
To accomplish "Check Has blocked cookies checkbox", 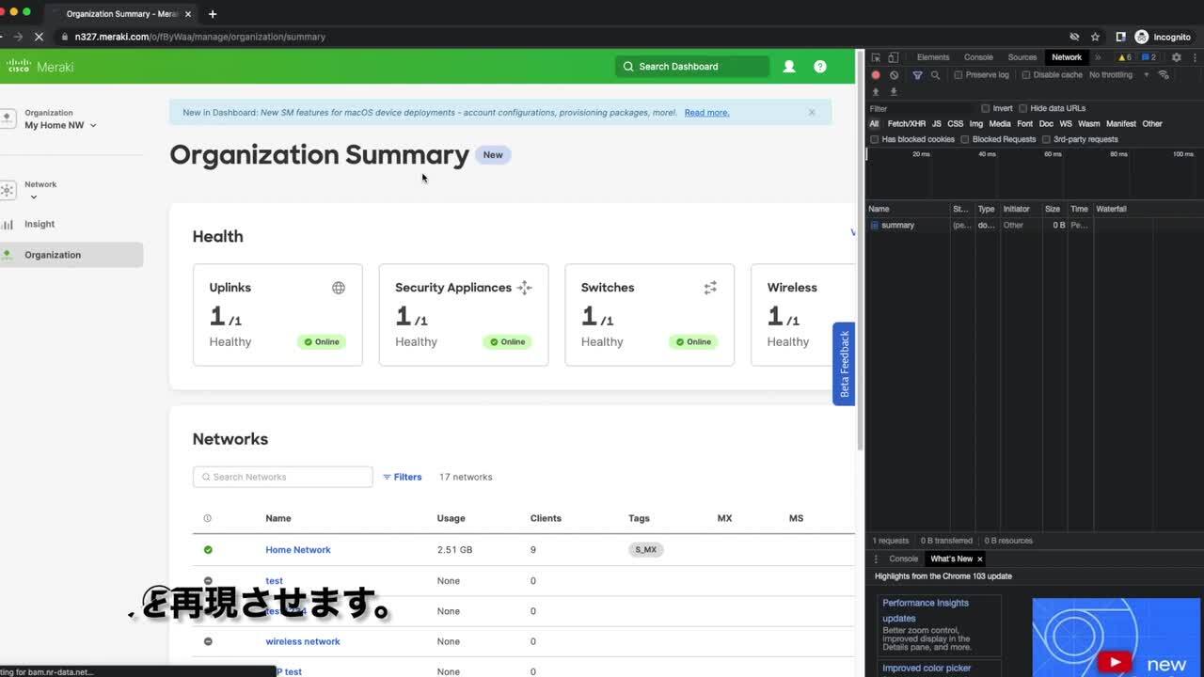I will click(875, 139).
